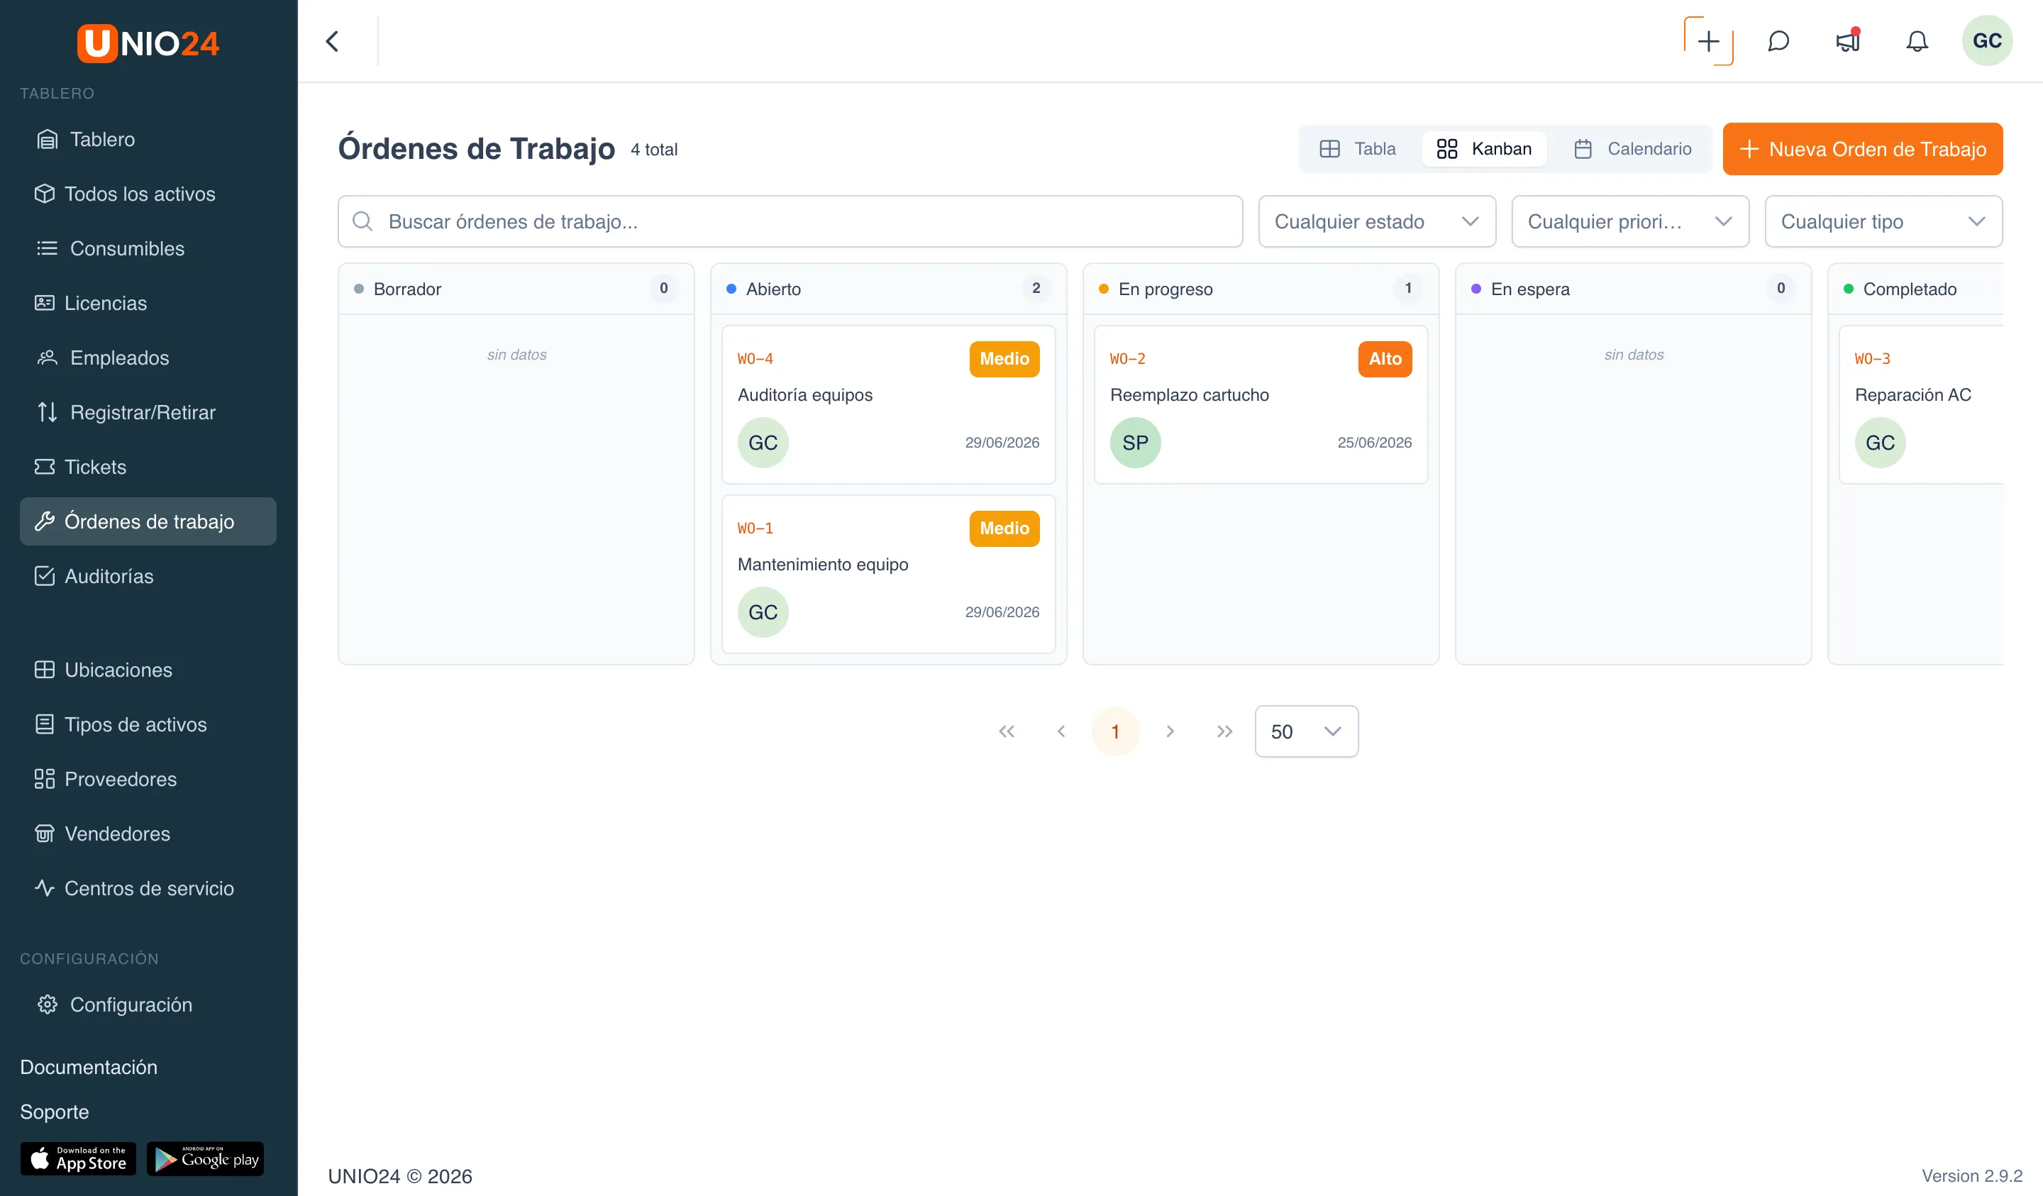The width and height of the screenshot is (2043, 1196).
Task: Open chat messages icon
Action: click(1778, 41)
